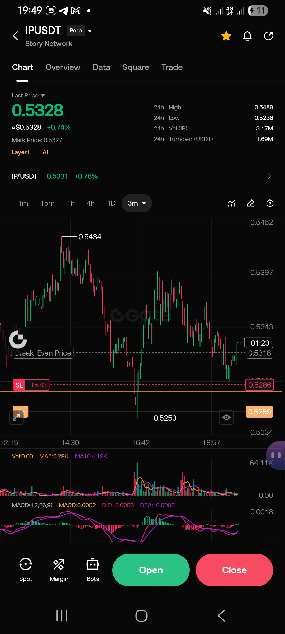Switch to the Overview tab
Screen dimensions: 285x634
(x=63, y=67)
